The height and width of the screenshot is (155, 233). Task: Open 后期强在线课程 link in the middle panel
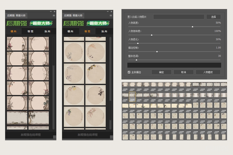pos(87,135)
